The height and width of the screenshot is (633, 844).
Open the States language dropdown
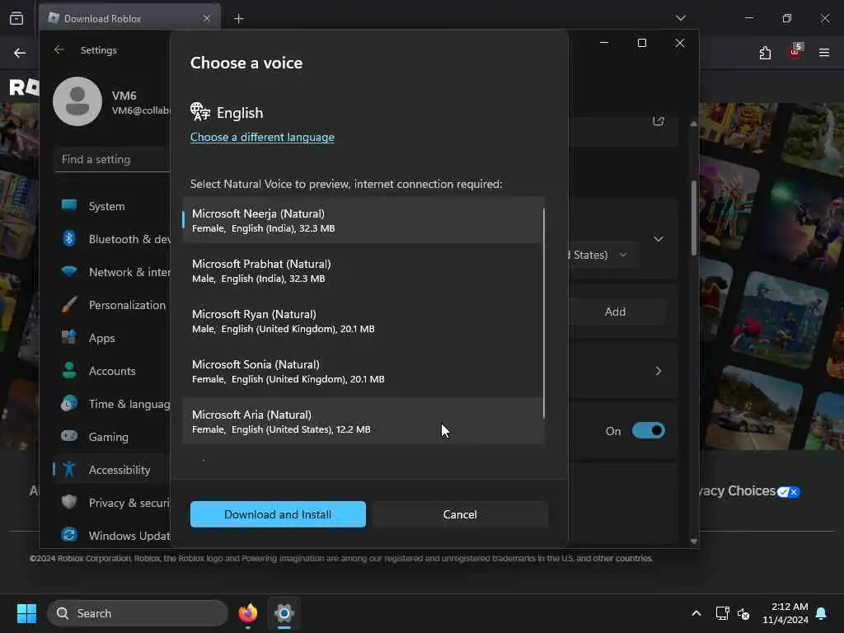tap(603, 255)
